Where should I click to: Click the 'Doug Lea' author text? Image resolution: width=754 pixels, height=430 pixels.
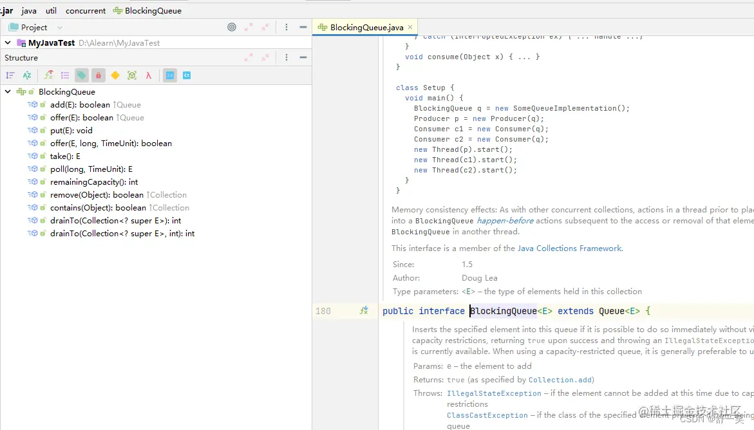click(480, 278)
